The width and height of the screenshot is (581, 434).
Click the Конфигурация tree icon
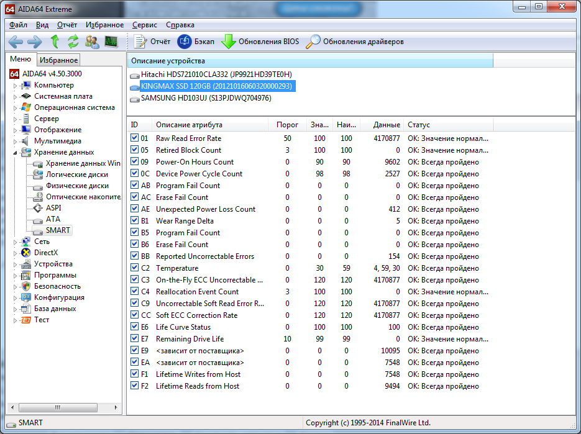coord(26,297)
